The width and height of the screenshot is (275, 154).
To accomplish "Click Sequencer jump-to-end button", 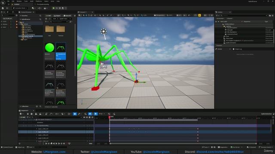I will 64,144.
